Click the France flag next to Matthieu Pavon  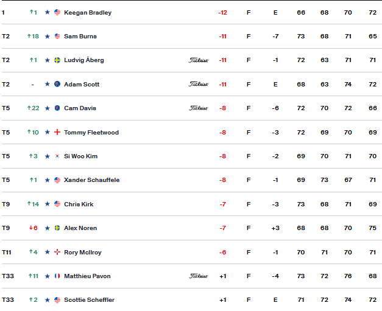pyautogui.click(x=57, y=276)
